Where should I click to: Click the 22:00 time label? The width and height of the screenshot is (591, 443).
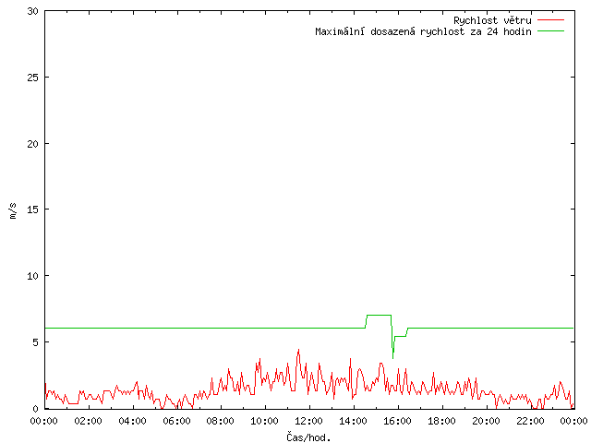point(530,421)
